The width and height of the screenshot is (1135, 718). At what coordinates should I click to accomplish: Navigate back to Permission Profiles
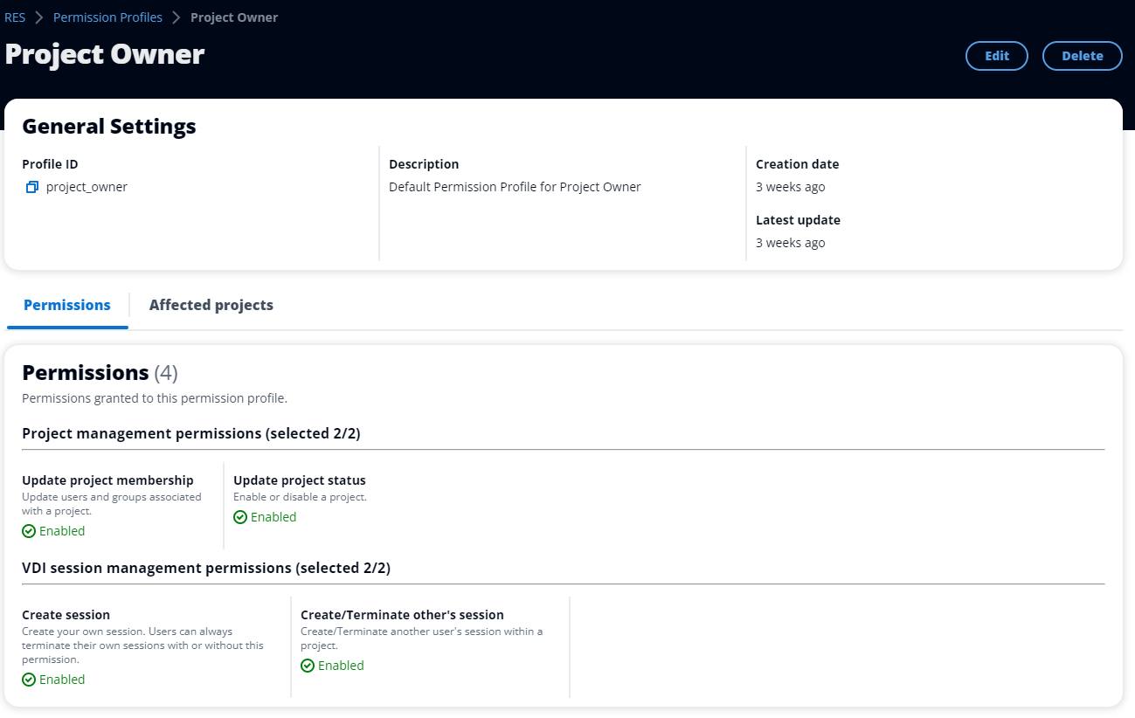[107, 17]
